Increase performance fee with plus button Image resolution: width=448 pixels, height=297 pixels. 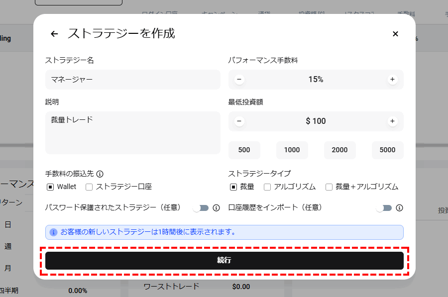[x=393, y=80]
